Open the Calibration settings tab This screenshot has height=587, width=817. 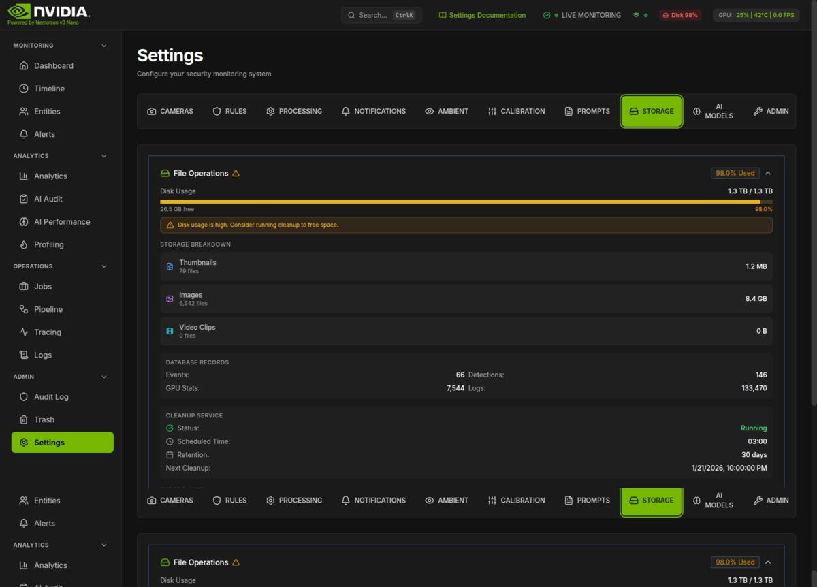516,111
